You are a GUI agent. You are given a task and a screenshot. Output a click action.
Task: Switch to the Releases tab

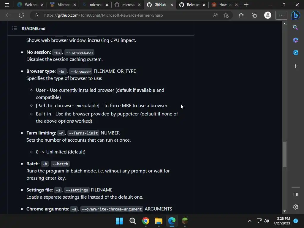(x=192, y=5)
